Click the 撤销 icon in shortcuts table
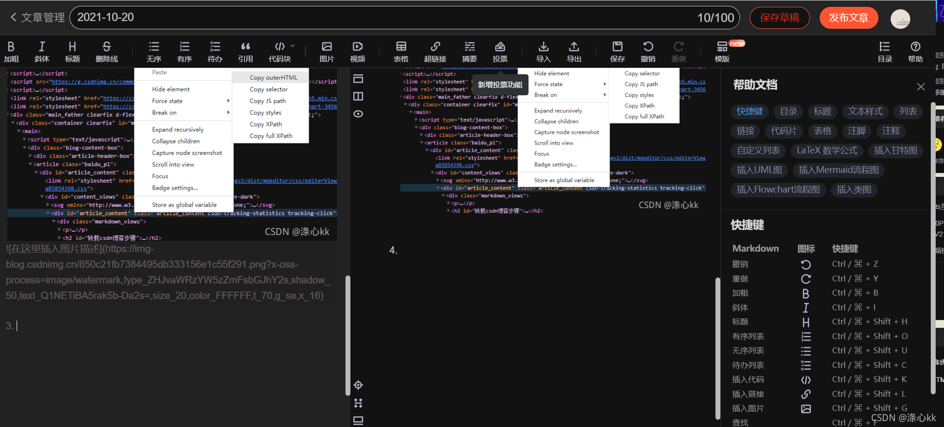This screenshot has height=427, width=944. (806, 264)
